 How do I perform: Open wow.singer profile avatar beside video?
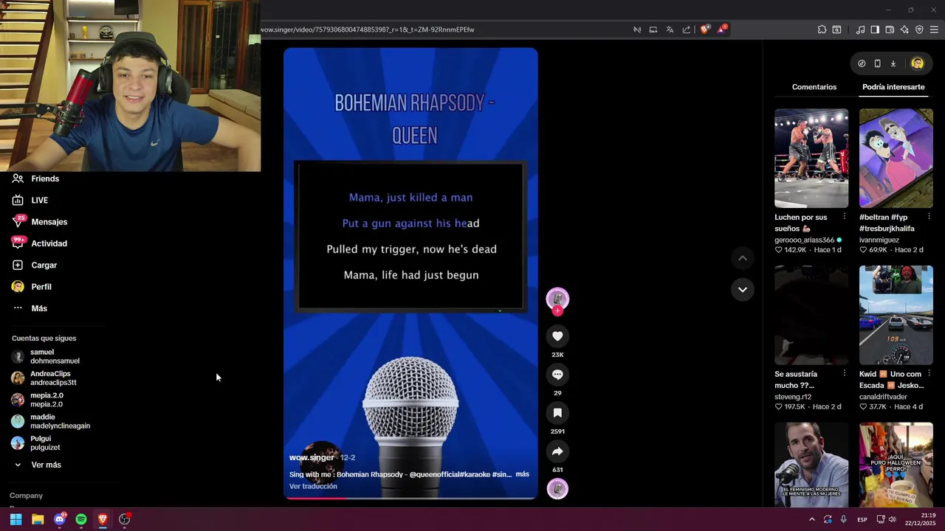coord(557,298)
